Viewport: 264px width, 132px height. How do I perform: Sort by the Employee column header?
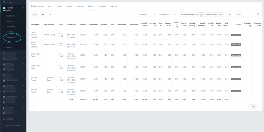(35, 24)
